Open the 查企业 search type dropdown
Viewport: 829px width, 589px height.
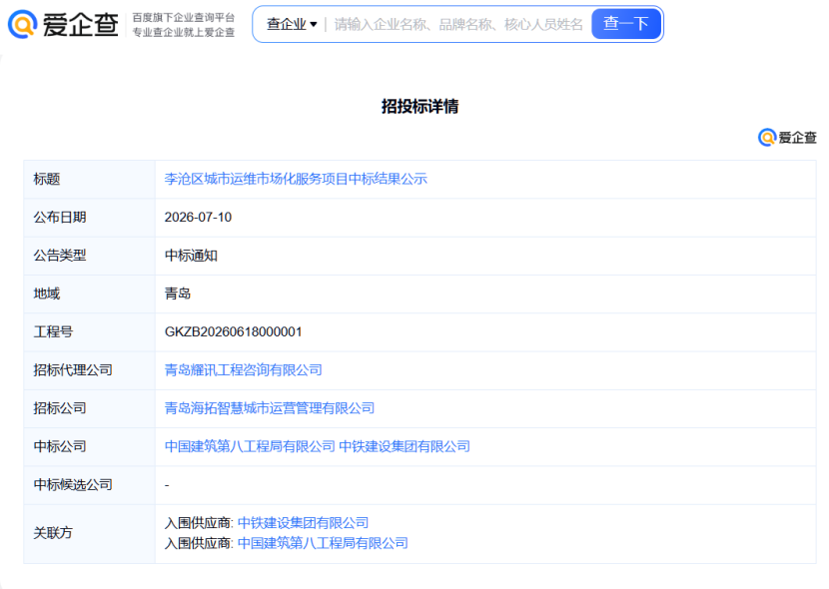(292, 24)
